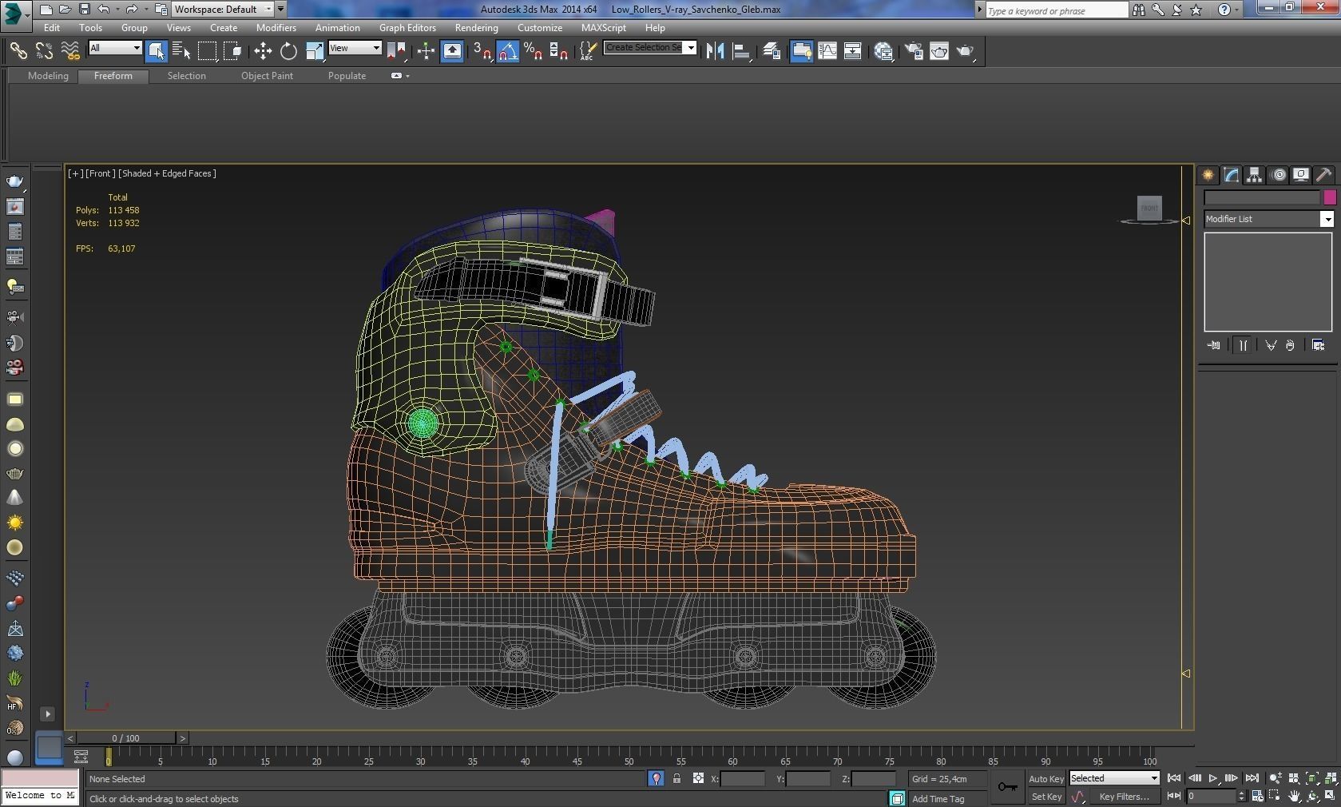Click the viewport Shaded + Edged Faces label
1341x807 pixels.
(x=167, y=173)
